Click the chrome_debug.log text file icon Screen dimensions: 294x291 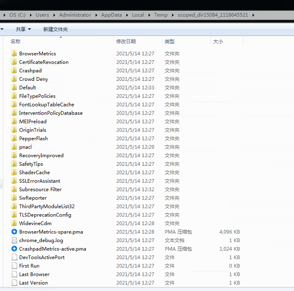tap(14, 240)
